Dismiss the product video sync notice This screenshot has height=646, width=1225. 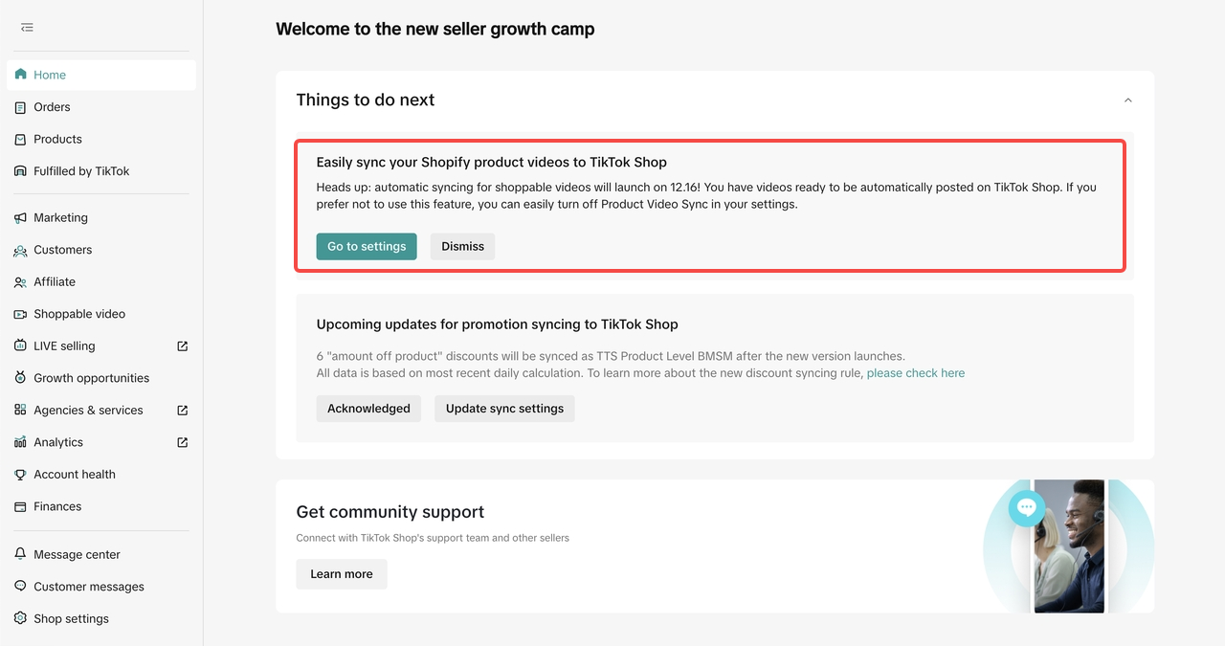pyautogui.click(x=462, y=246)
